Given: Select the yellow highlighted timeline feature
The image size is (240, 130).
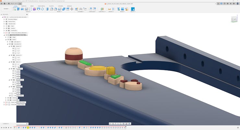Looking at the screenshot, I should [x=28, y=127].
